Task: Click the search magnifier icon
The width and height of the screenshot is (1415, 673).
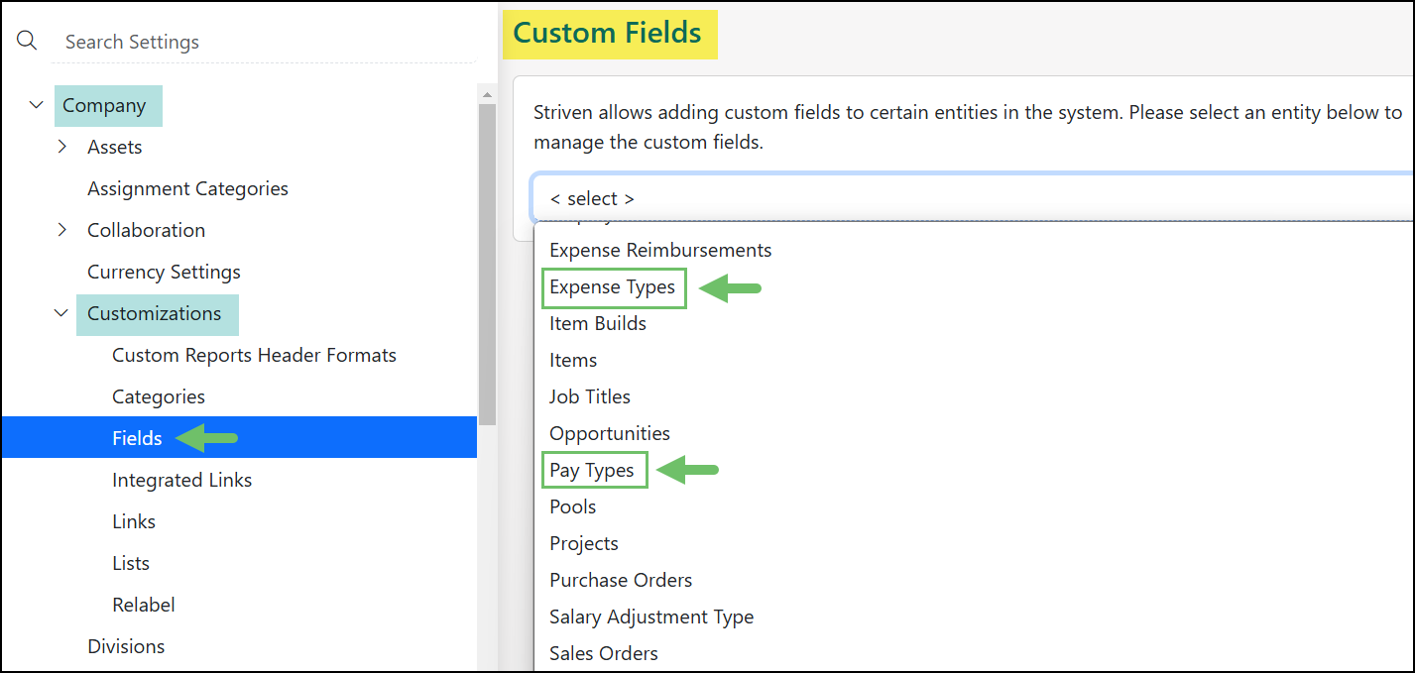Action: [x=27, y=41]
